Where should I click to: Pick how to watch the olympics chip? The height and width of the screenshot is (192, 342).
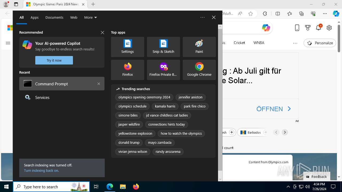(181, 134)
